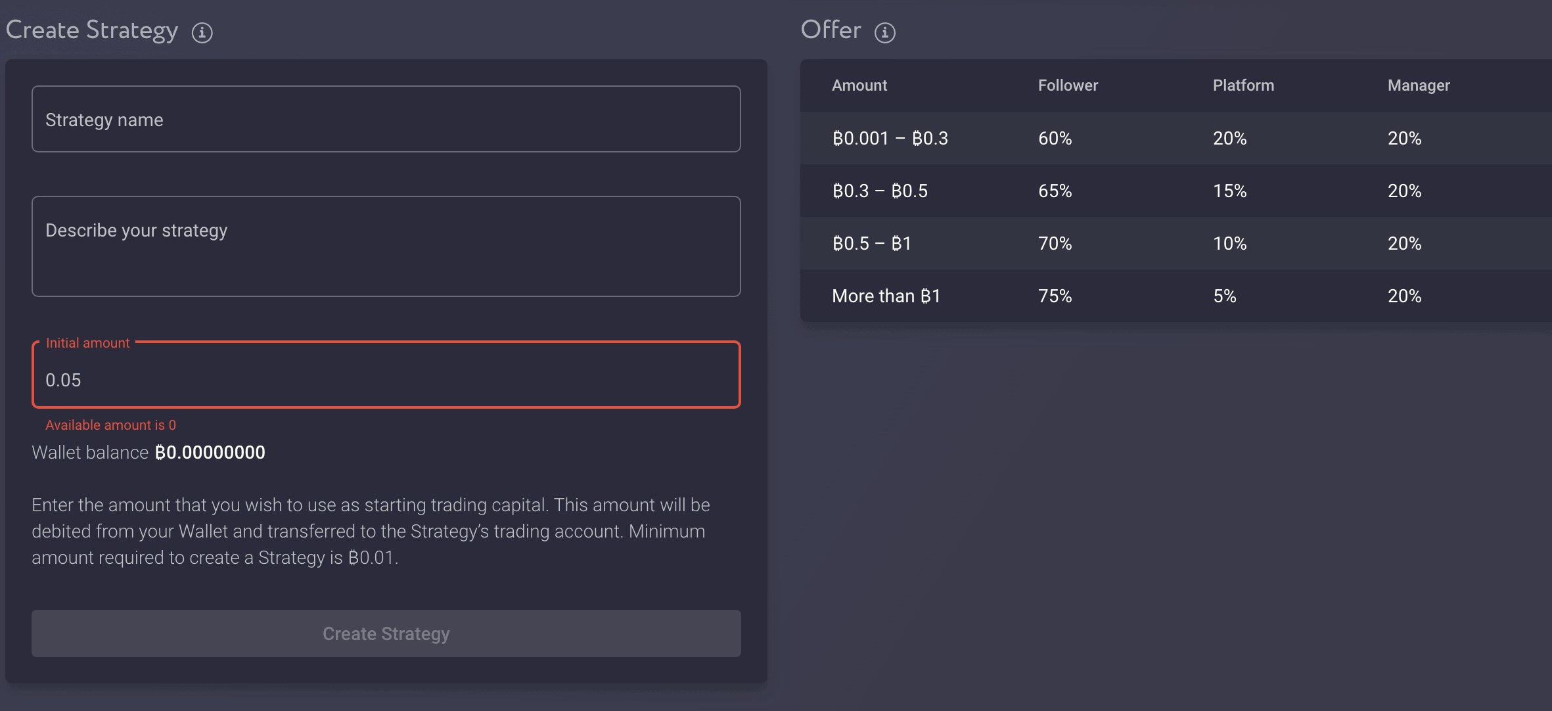Click the 60% follower share cell
The image size is (1552, 711).
[x=1055, y=138]
